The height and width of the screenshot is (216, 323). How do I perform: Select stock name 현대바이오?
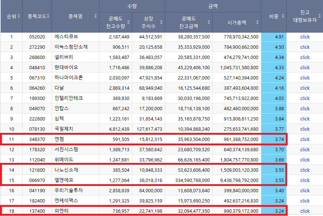(x=66, y=67)
